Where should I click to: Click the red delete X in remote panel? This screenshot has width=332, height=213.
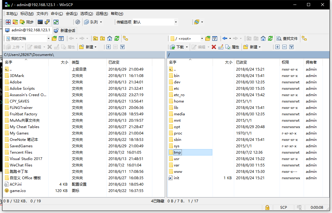coord(214,47)
